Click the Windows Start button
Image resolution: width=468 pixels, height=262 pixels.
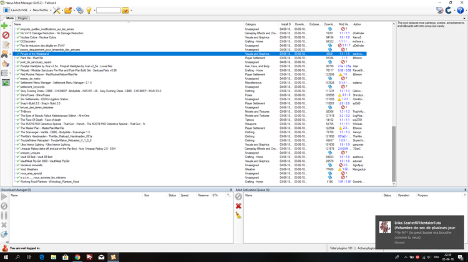[x=6, y=257]
